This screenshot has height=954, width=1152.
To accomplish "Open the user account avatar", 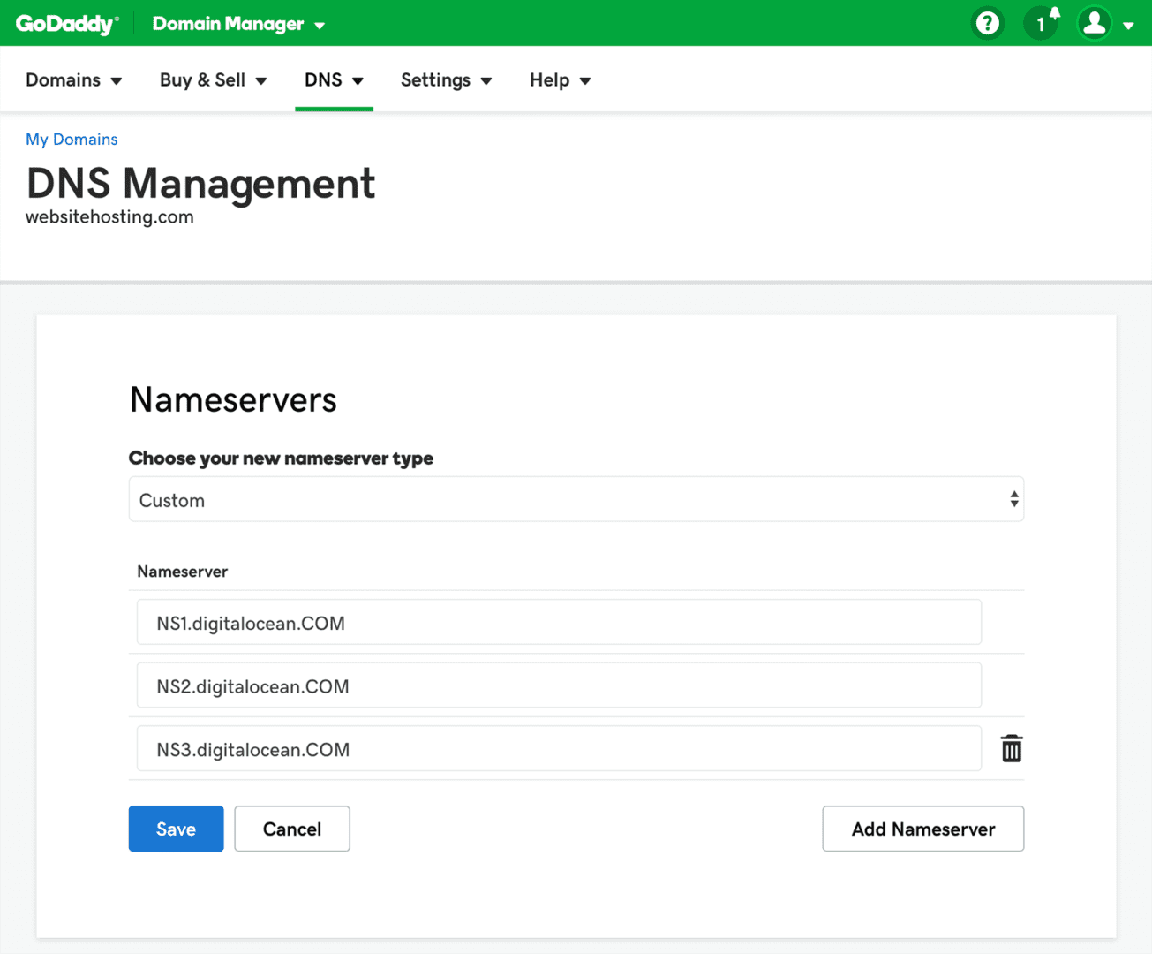I will pos(1095,23).
